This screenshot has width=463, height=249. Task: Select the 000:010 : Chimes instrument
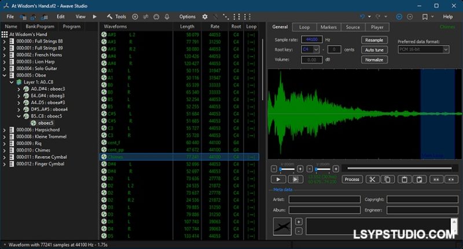(x=33, y=150)
